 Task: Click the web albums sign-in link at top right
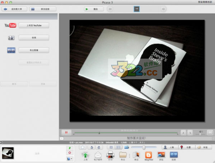[x=205, y=2]
